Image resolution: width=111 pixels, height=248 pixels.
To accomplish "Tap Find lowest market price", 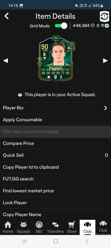I will (x=55, y=191).
